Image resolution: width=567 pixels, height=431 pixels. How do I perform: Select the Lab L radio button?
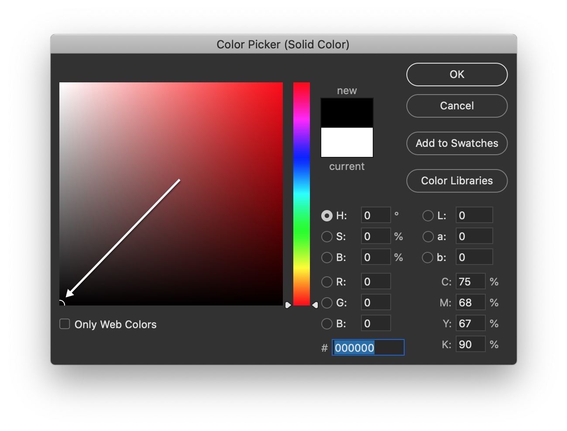[x=428, y=216]
